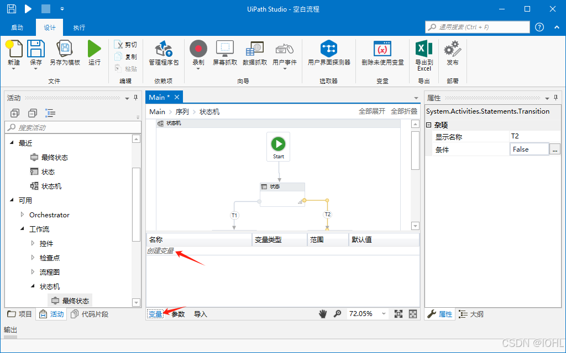Click the 保存 floppy disk icon
The height and width of the screenshot is (353, 566).
(36, 49)
